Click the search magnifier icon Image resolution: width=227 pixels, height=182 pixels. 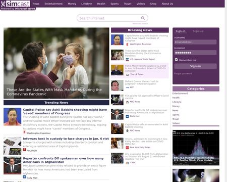click(x=143, y=18)
